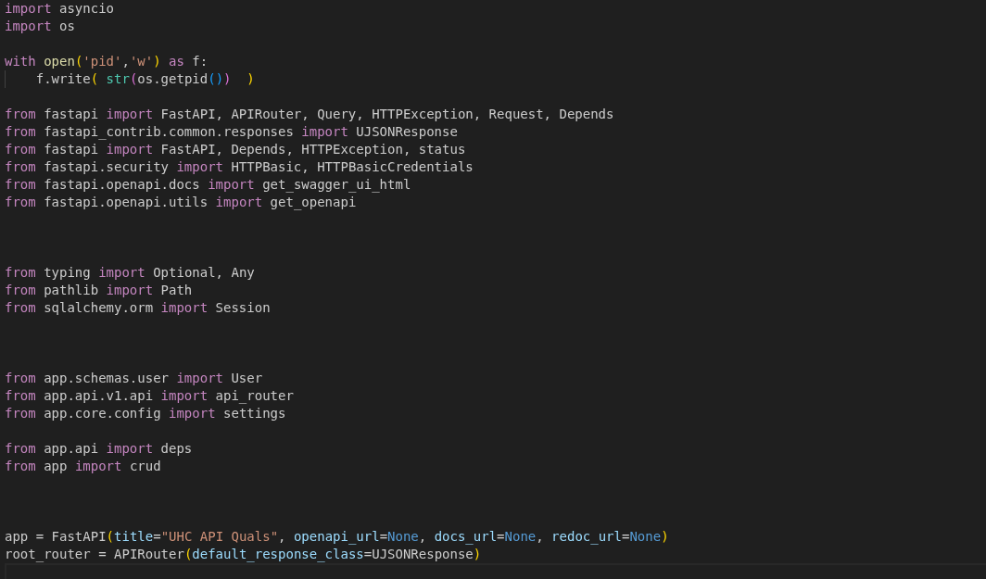Screen dimensions: 986x579
Task: Click the 'with' keyword
Action: (20, 62)
